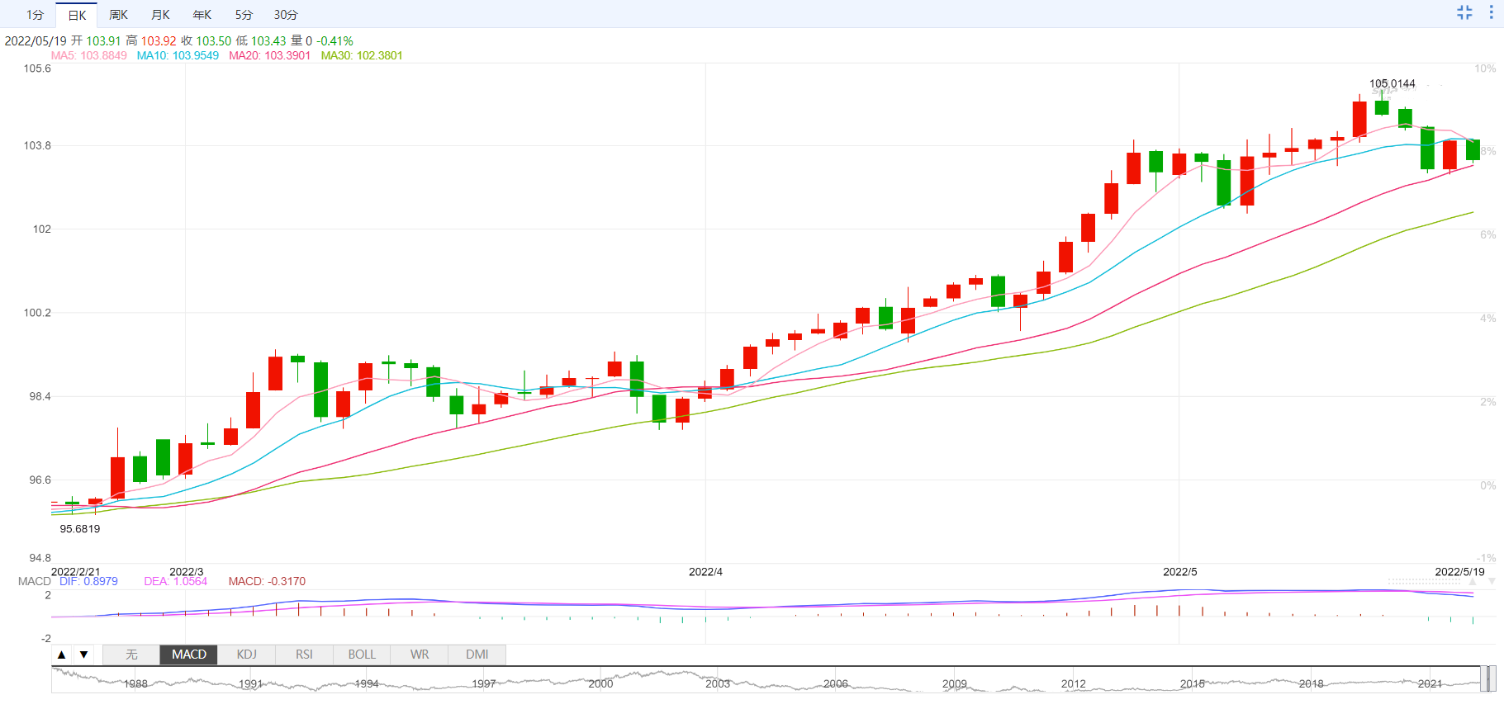This screenshot has width=1504, height=709.
Task: Jump to 2012 on the overview timeline
Action: pos(1074,683)
